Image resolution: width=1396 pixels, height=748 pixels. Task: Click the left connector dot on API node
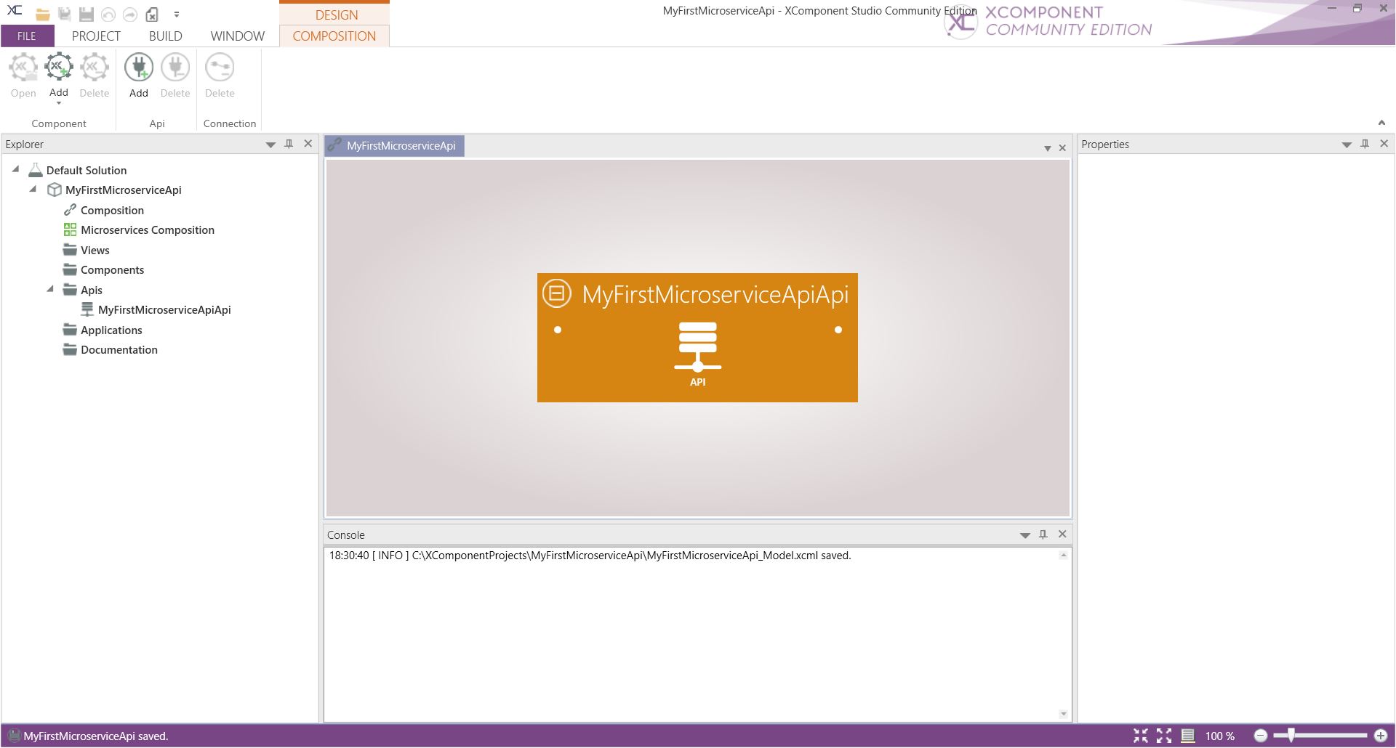coord(558,330)
